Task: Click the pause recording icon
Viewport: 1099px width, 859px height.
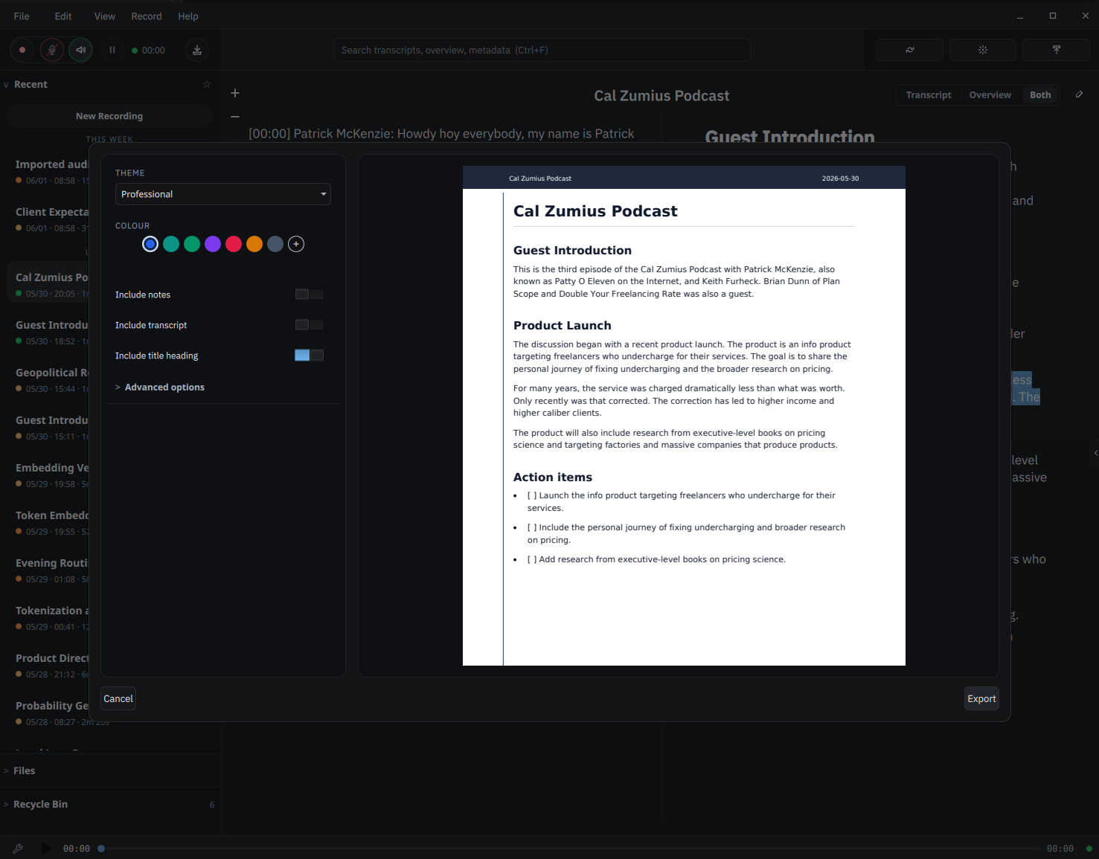Action: [x=112, y=51]
